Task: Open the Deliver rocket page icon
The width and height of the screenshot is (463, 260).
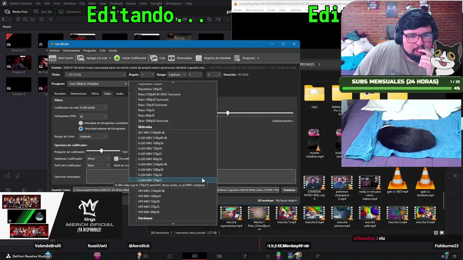Action: pos(318,256)
